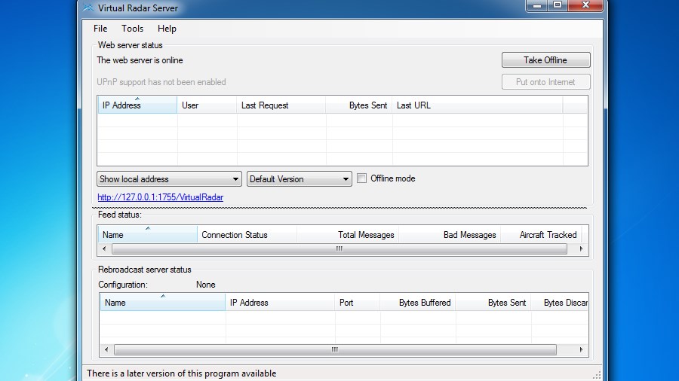This screenshot has height=381, width=679.
Task: Open the 127.0.0.1:1755/VirtualRadar link
Action: click(x=160, y=197)
